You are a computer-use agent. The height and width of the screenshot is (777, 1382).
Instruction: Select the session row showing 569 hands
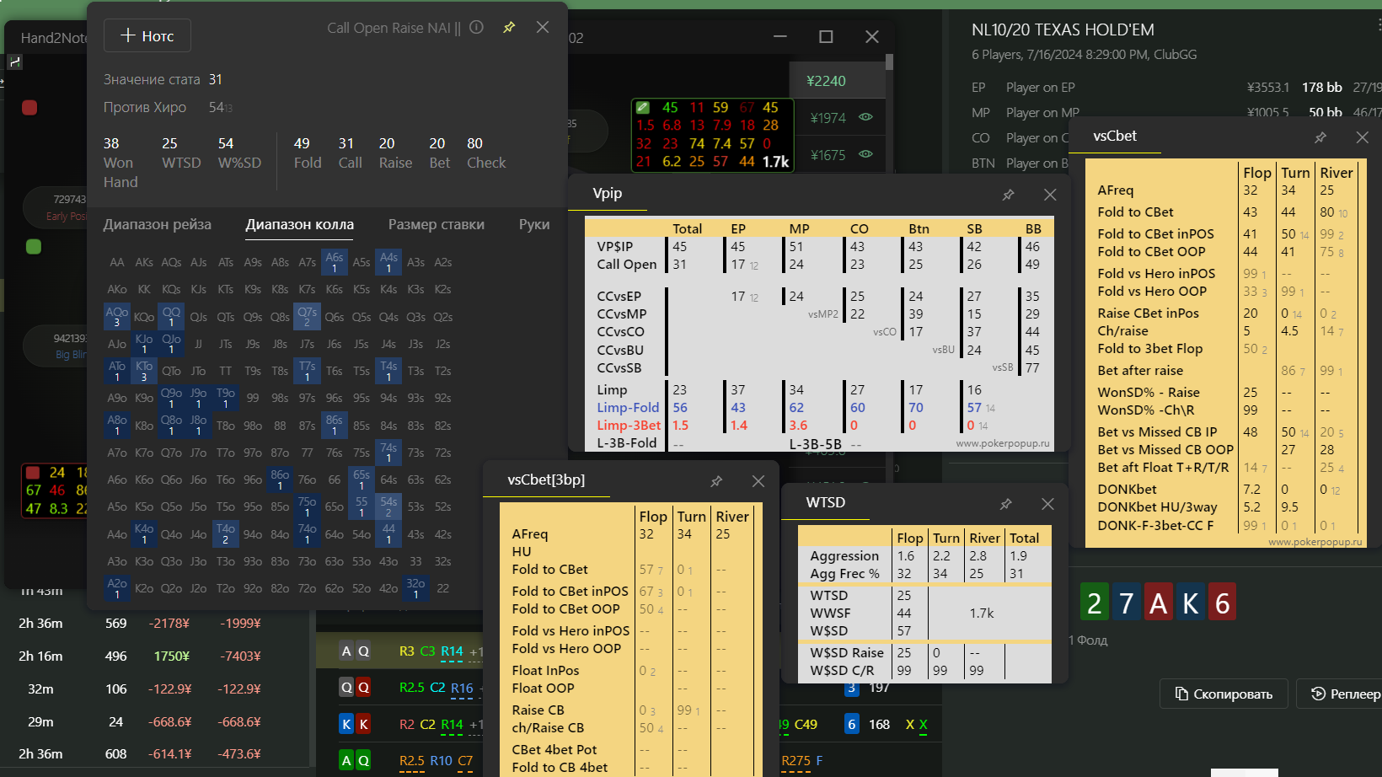[156, 623]
